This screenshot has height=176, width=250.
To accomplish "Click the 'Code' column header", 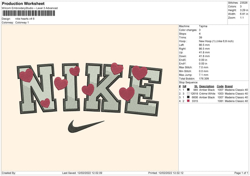I will click(x=220, y=86).
